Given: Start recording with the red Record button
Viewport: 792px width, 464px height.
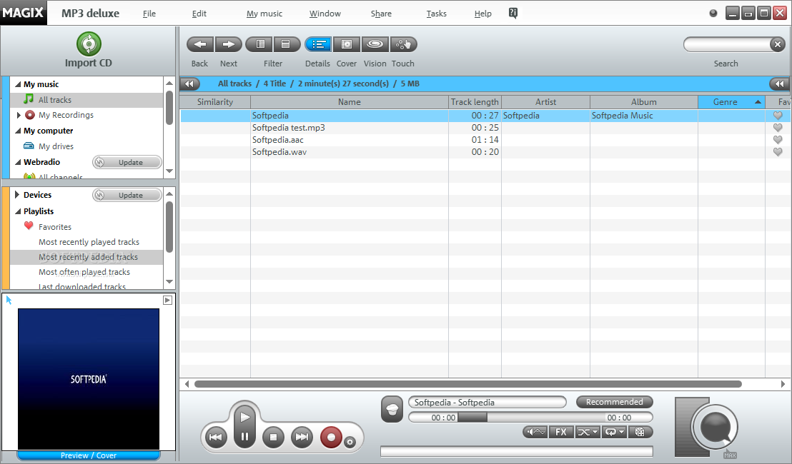Looking at the screenshot, I should click(332, 438).
